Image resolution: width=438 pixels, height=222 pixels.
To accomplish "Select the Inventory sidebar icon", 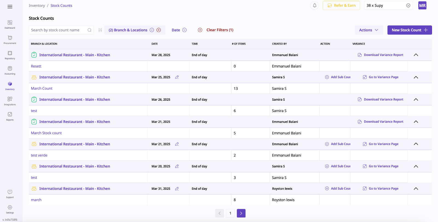I will click(10, 84).
